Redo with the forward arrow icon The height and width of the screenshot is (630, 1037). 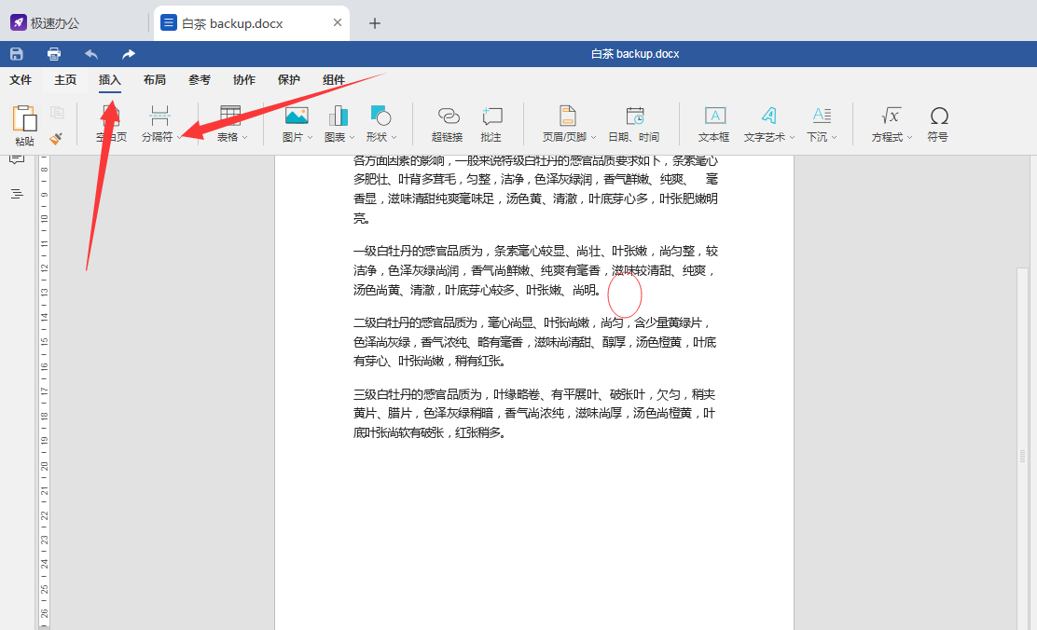tap(129, 54)
